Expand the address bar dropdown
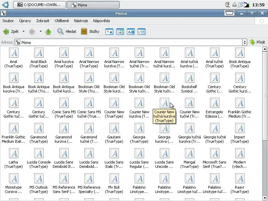268x201 pixels. (x=245, y=43)
